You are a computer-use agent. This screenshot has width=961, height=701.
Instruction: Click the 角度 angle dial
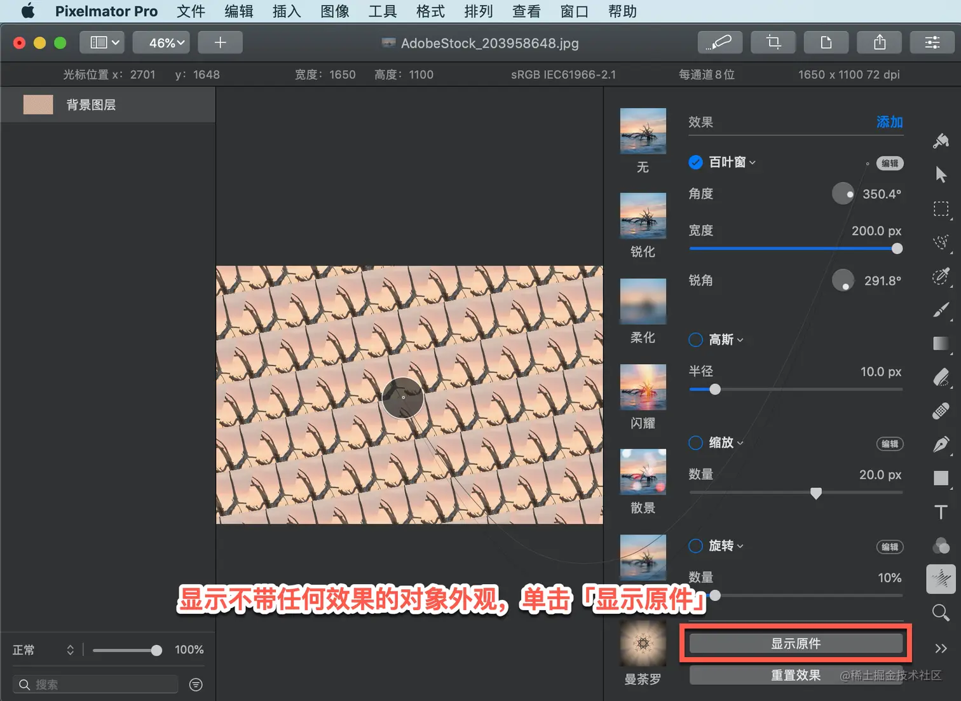(x=843, y=193)
